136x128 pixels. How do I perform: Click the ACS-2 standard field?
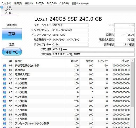[x=93, y=49]
